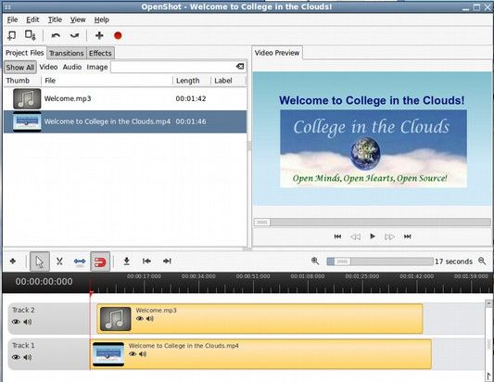Click the Save Project toolbar icon
The width and height of the screenshot is (494, 382).
tap(31, 35)
